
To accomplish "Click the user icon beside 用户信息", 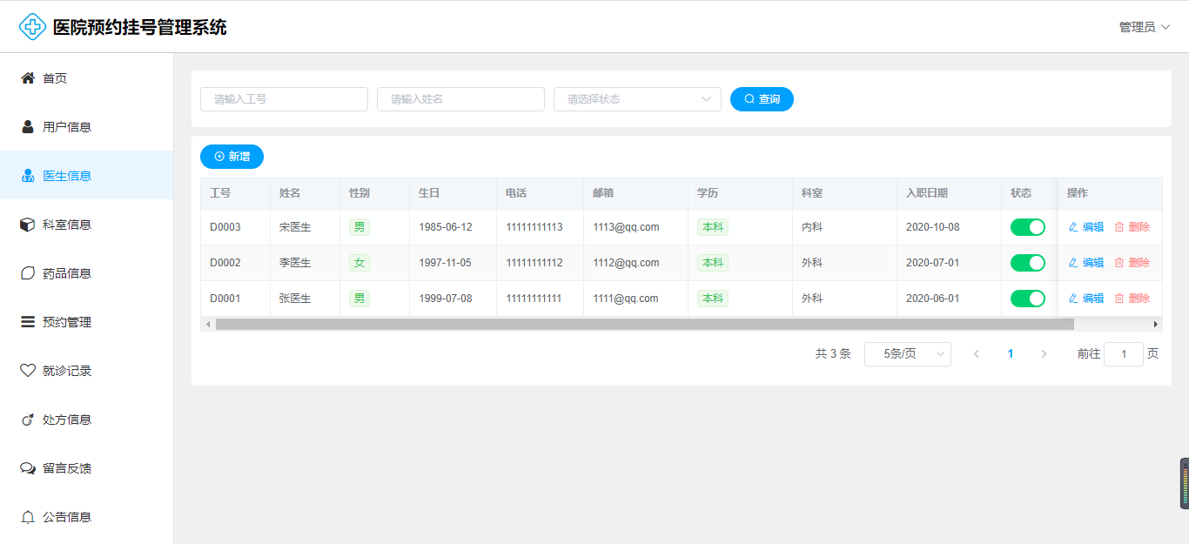I will 28,127.
